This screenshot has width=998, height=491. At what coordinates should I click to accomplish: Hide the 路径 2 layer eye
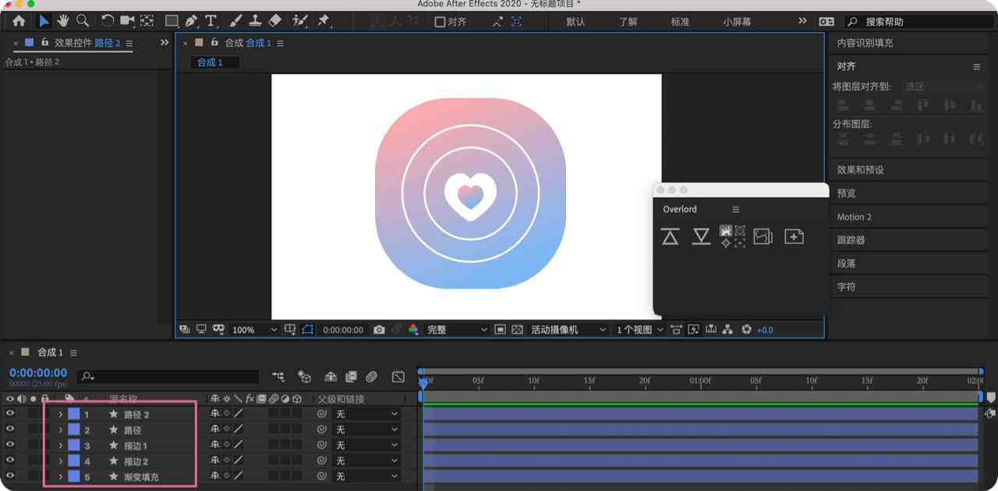(x=10, y=414)
